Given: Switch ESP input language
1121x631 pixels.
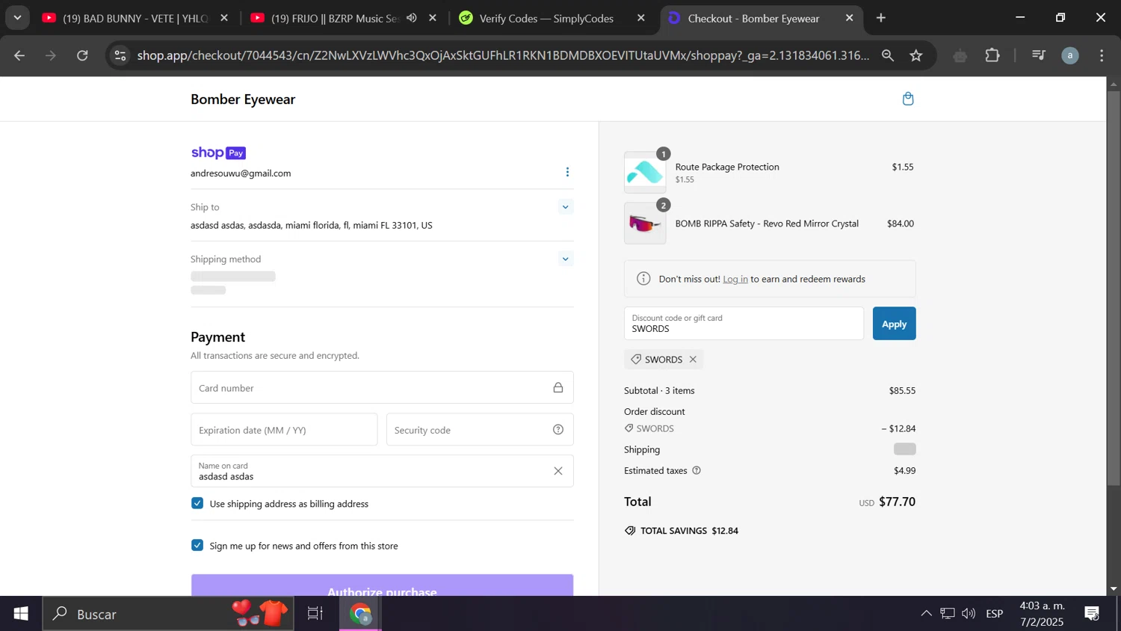Looking at the screenshot, I should [x=995, y=614].
